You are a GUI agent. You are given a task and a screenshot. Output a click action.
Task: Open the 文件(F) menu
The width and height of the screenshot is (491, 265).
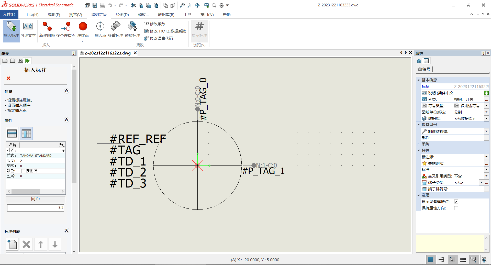point(9,14)
